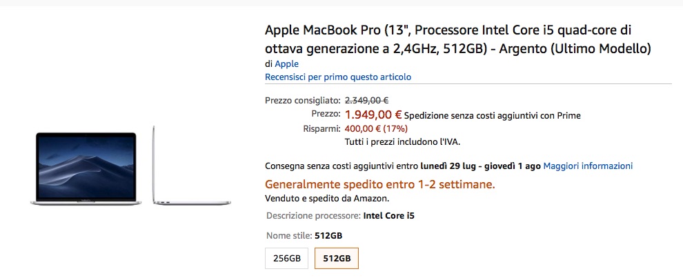
Task: Select the 256GB storage option
Action: [287, 259]
